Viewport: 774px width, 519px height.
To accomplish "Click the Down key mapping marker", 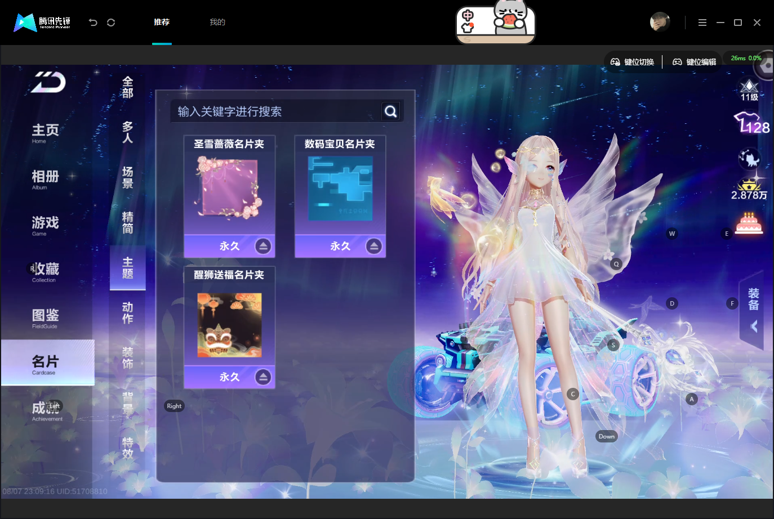I will coord(607,436).
